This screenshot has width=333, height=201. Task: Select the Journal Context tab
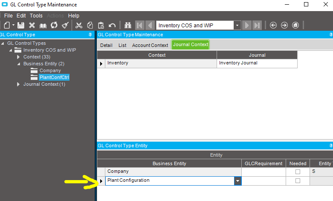(x=191, y=44)
